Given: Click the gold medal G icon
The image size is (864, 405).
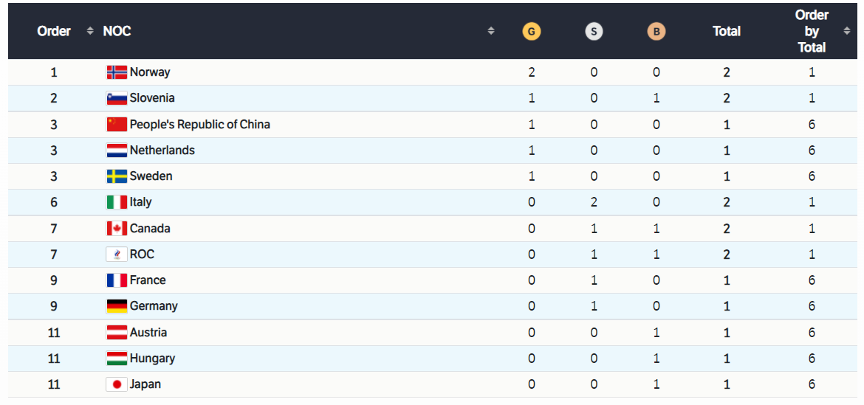Looking at the screenshot, I should (531, 32).
